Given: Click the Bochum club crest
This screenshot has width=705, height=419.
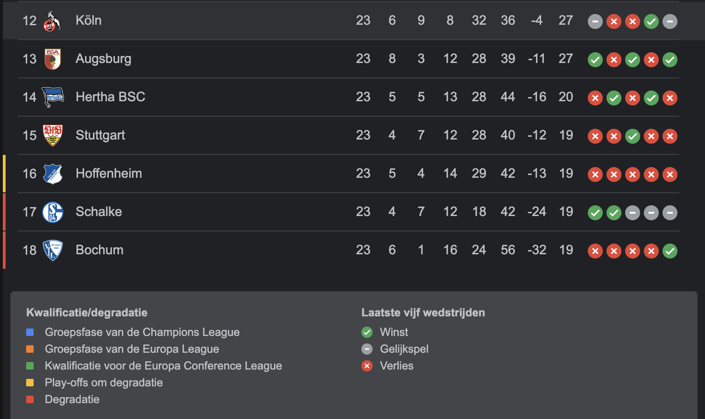Looking at the screenshot, I should coord(53,250).
